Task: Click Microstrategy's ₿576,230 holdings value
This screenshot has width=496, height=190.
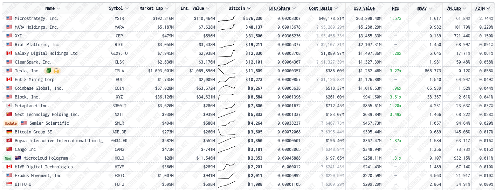Action: 253,19
